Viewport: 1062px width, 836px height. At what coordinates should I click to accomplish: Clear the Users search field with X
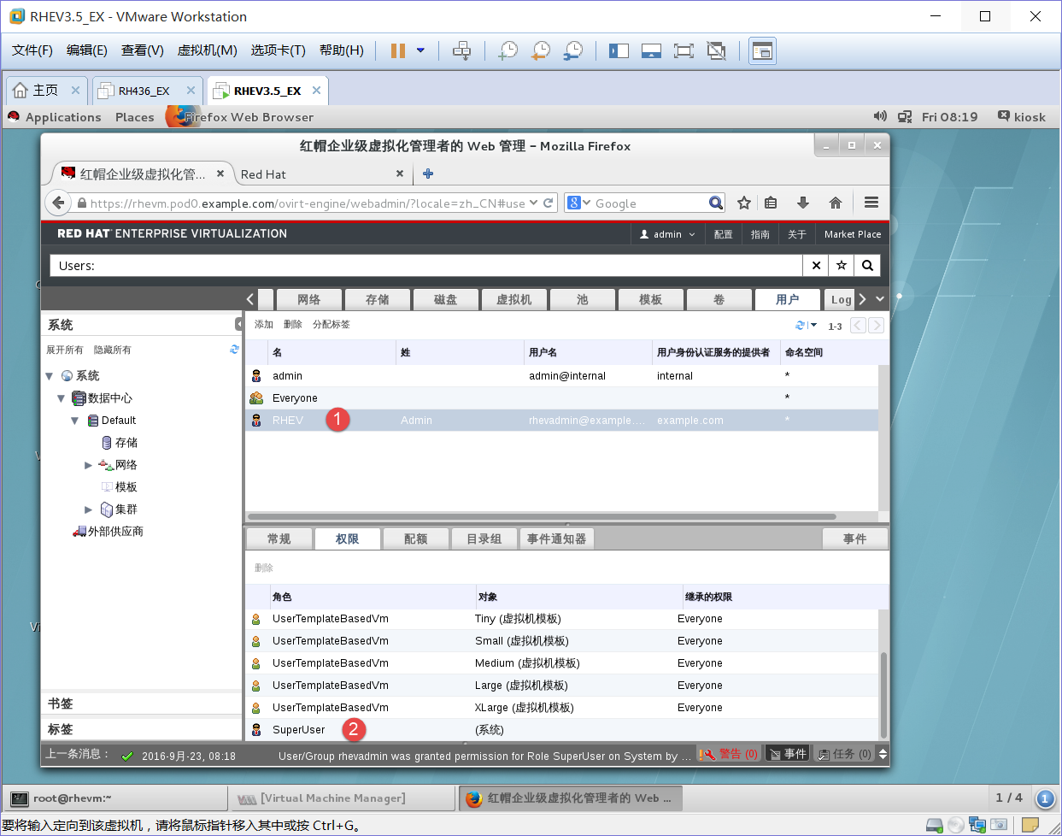pos(816,265)
